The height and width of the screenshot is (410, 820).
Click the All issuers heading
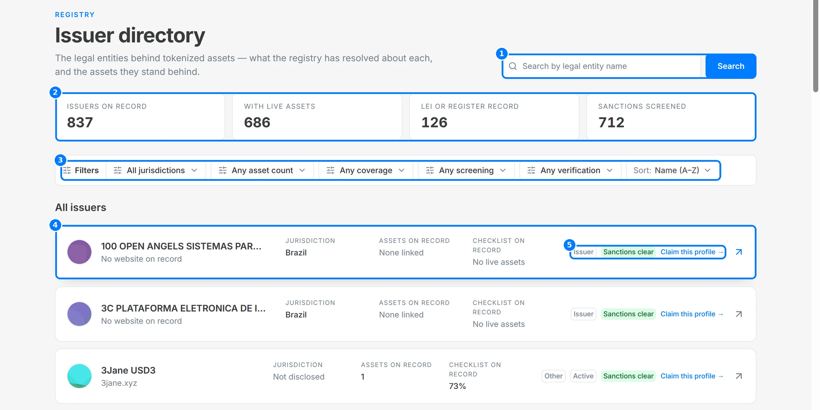pyautogui.click(x=81, y=207)
